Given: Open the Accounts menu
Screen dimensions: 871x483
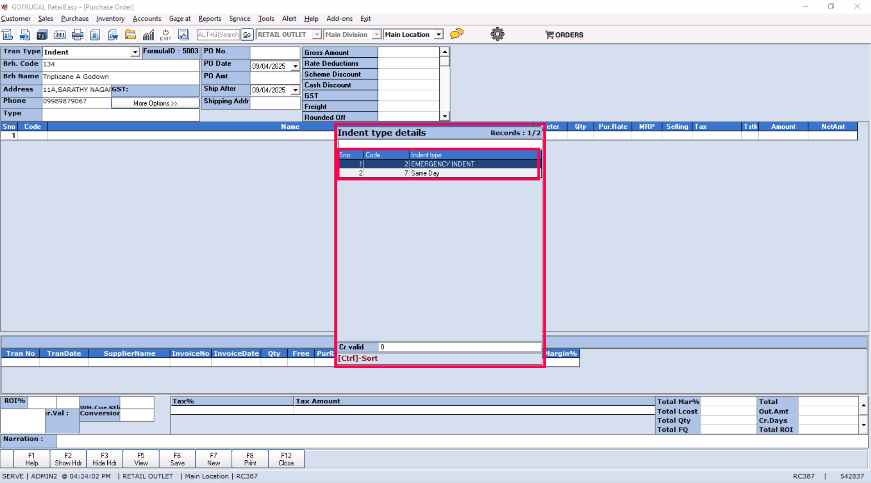Looking at the screenshot, I should pos(147,19).
